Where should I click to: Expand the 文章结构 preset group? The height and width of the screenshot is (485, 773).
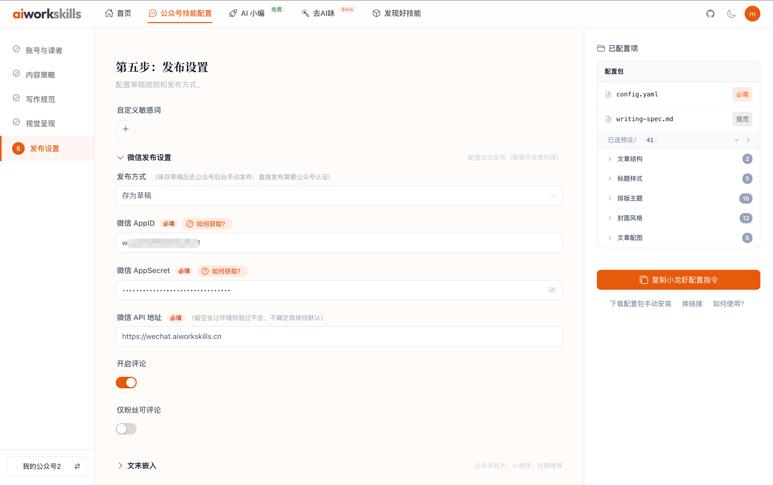[610, 159]
